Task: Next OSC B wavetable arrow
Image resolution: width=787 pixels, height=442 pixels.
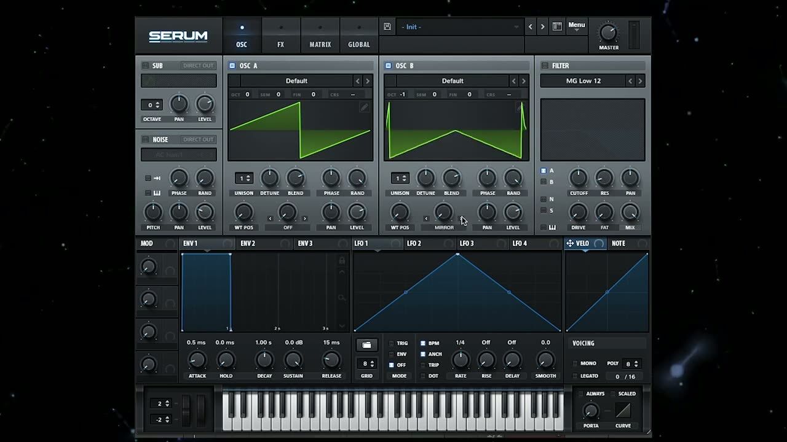Action: click(524, 81)
